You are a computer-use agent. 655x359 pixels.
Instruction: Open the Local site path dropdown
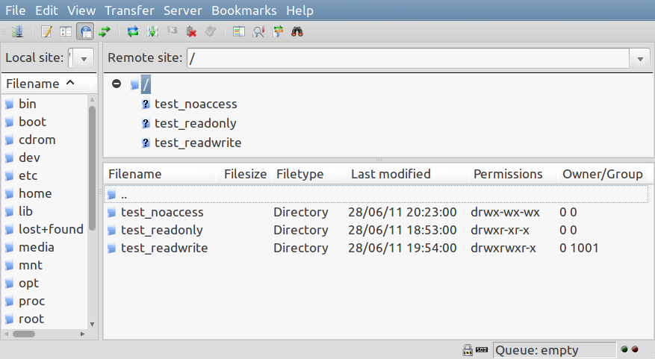coord(83,58)
